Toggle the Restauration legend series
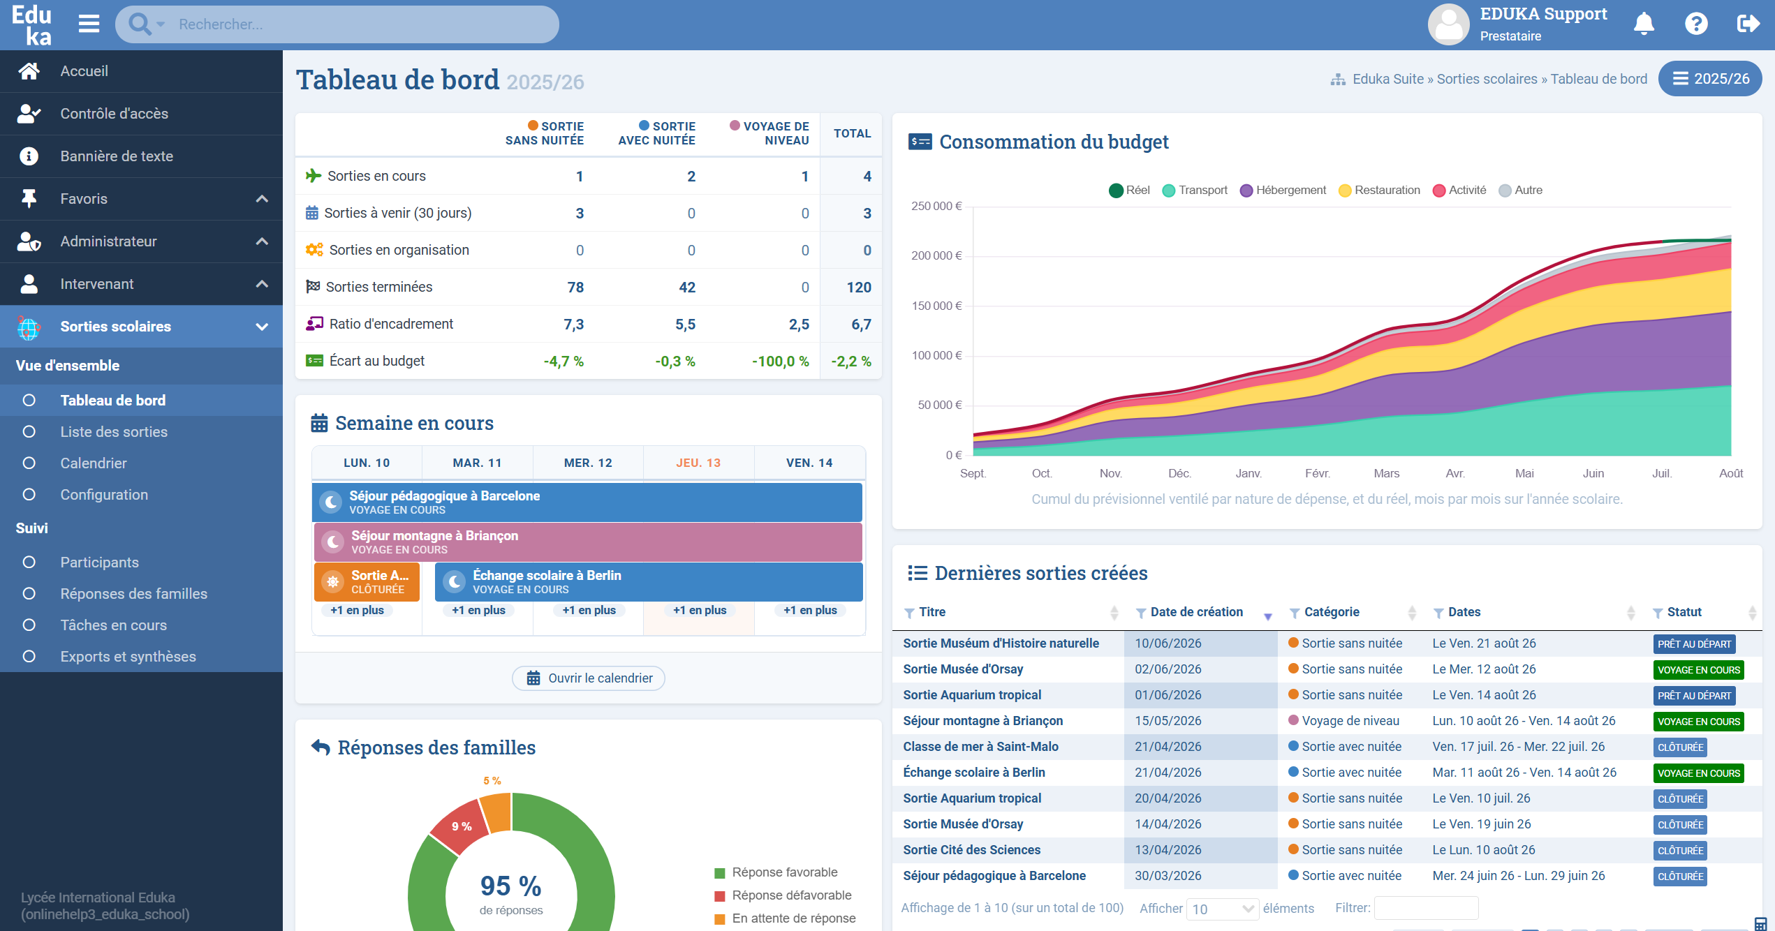The width and height of the screenshot is (1775, 931). (x=1379, y=191)
